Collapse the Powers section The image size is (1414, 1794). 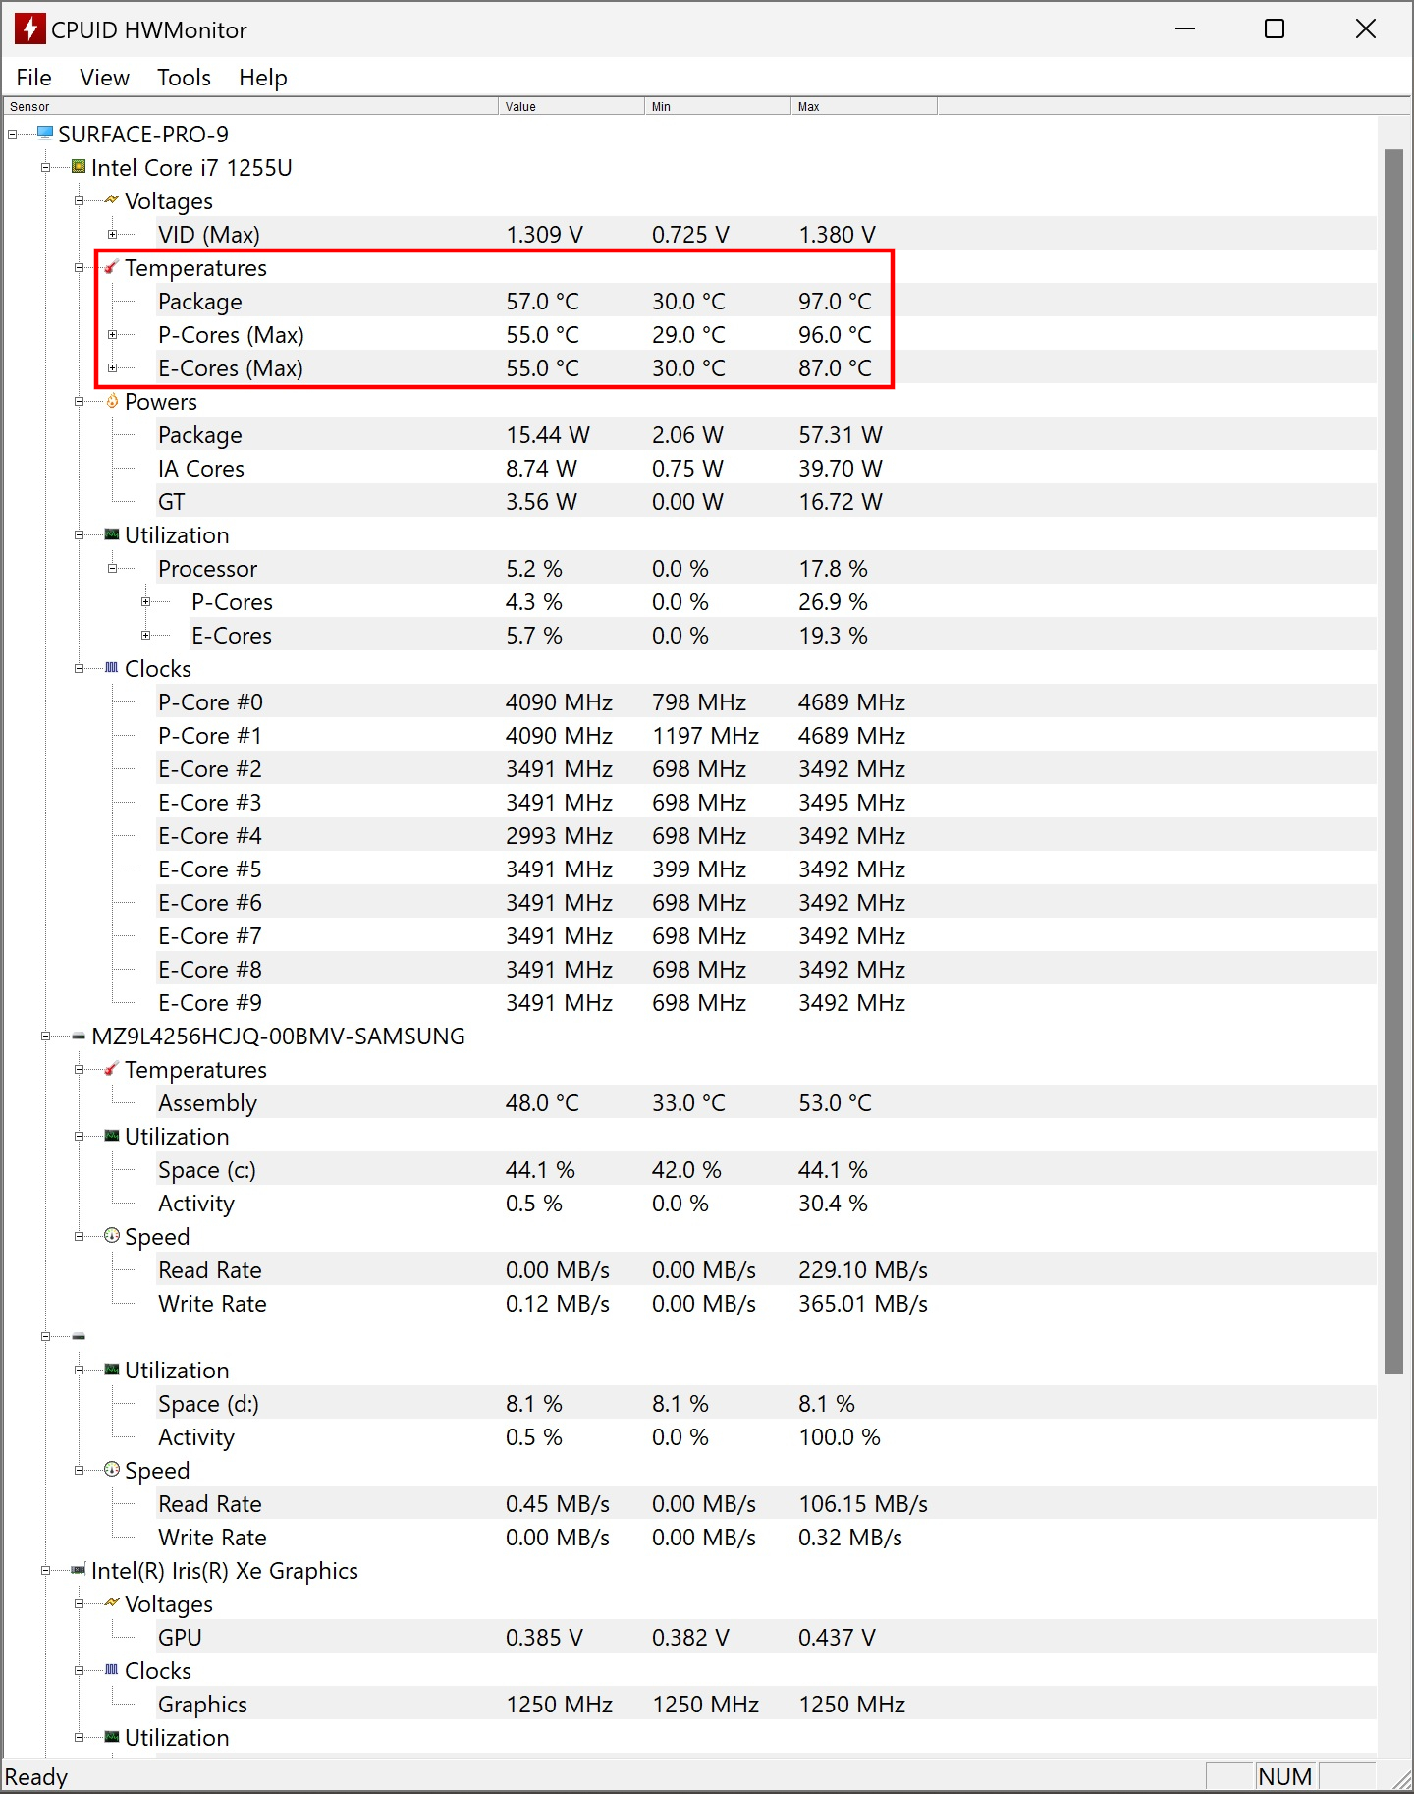click(79, 401)
